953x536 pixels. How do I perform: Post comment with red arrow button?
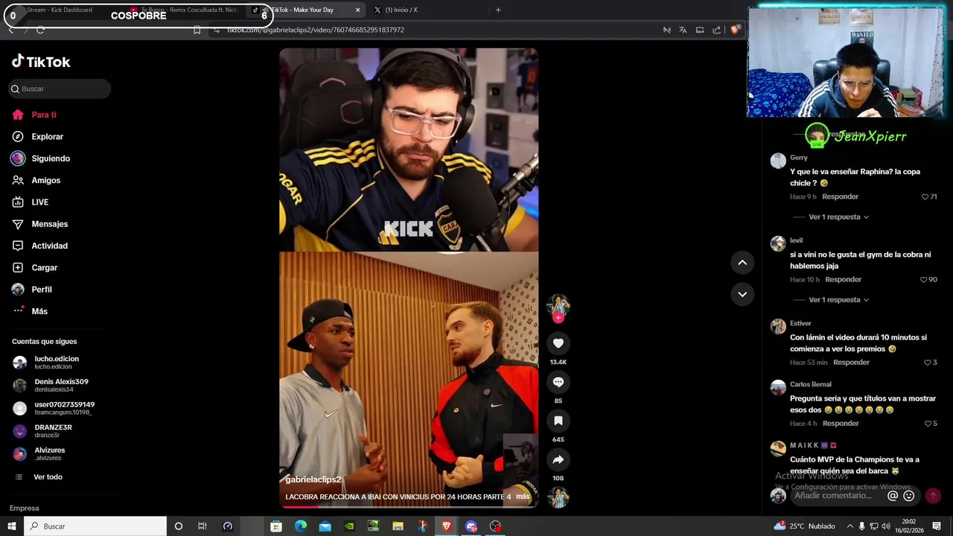coord(933,496)
